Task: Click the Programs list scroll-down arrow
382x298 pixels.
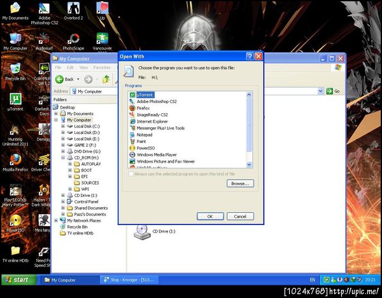Action: point(249,165)
